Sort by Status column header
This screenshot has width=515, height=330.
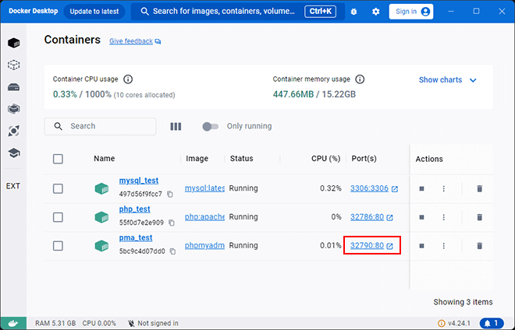point(241,159)
